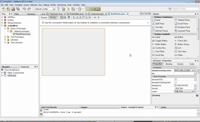Click the title property field
The height and width of the screenshot is (122, 200).
tap(184, 74)
